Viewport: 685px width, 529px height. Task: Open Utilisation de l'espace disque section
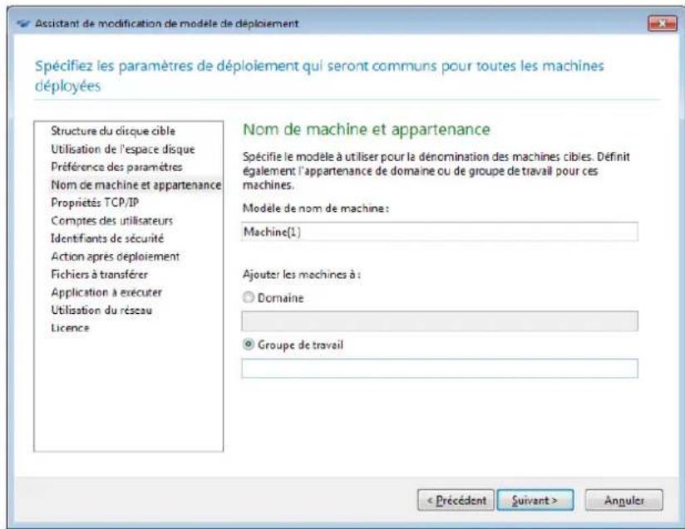pos(123,149)
